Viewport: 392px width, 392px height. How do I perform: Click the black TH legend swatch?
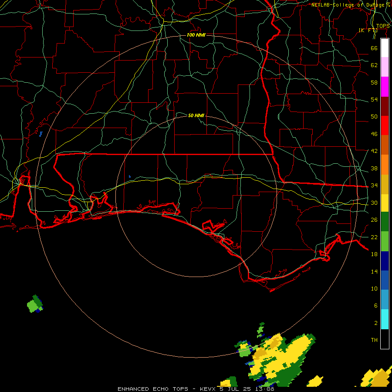(385, 339)
